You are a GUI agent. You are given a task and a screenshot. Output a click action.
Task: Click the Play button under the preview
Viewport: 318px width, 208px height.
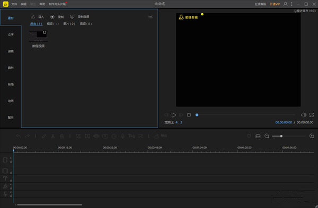[x=174, y=115]
